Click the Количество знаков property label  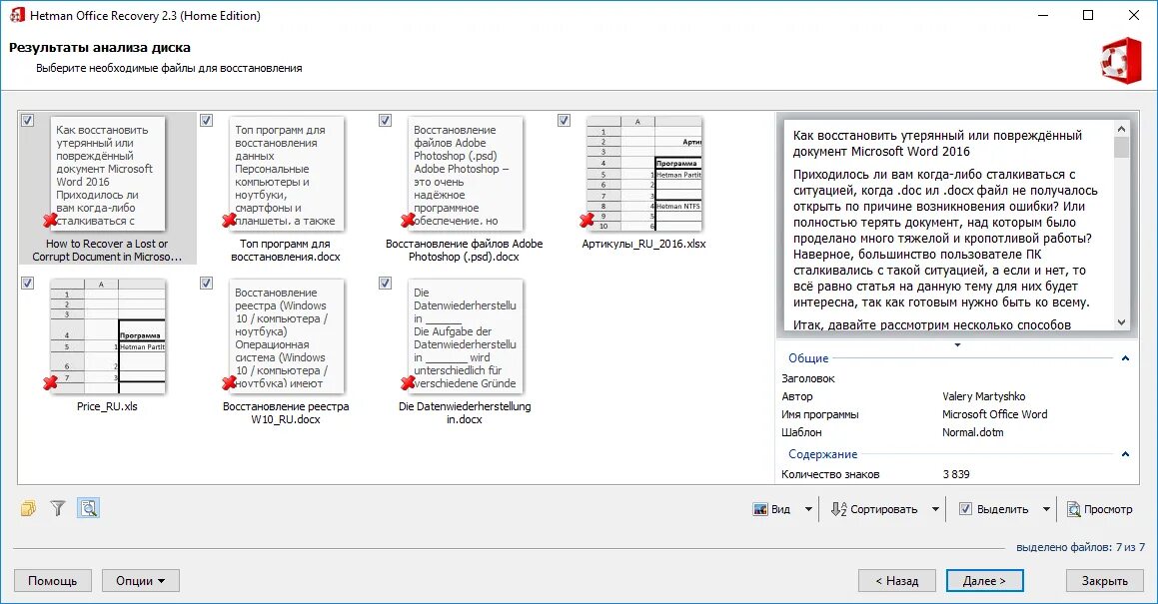pos(830,474)
